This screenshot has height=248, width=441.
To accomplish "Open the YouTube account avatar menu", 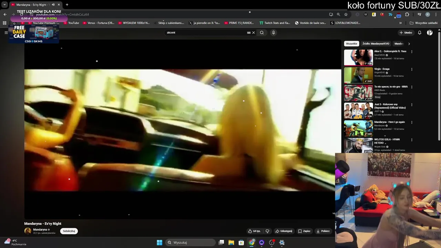I will click(x=430, y=33).
